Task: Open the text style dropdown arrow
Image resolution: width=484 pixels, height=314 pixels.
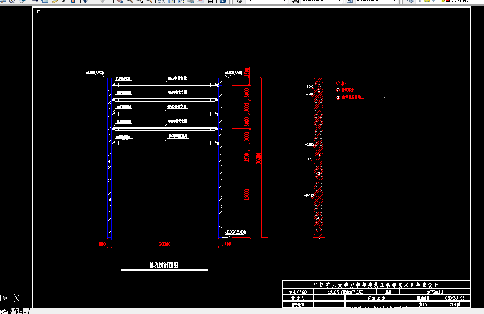Action: coord(284,1)
